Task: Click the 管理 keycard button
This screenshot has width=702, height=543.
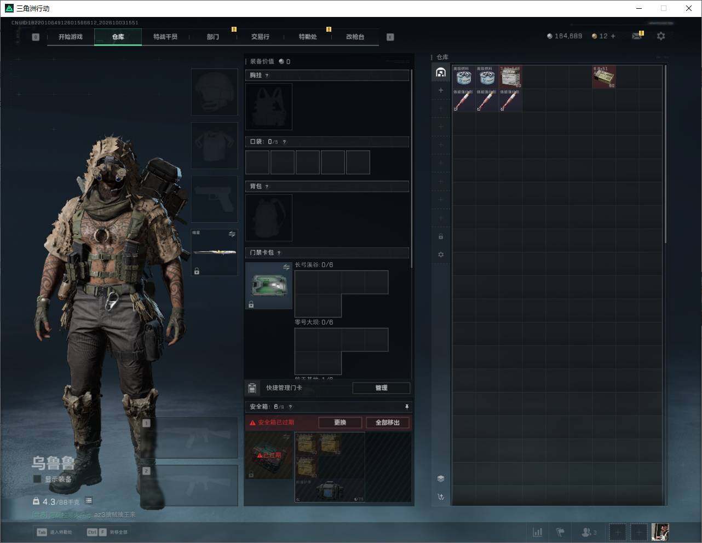Action: tap(381, 388)
